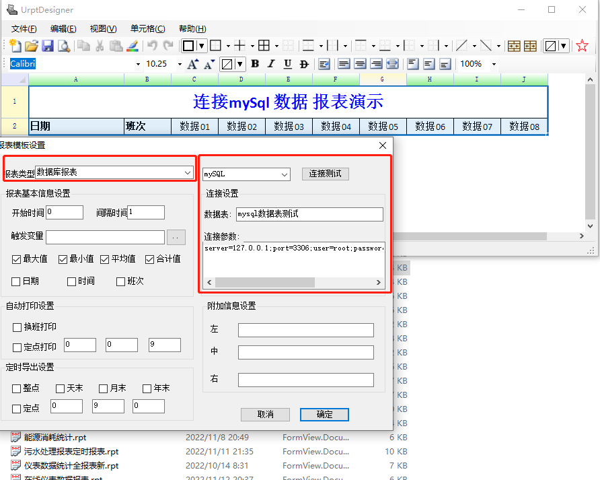The height and width of the screenshot is (480, 600).
Task: Confirm settings with the 确定 button
Action: (x=324, y=415)
